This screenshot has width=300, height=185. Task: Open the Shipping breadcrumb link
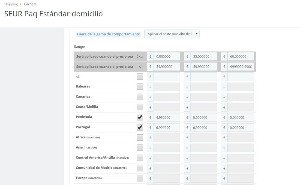click(x=11, y=4)
